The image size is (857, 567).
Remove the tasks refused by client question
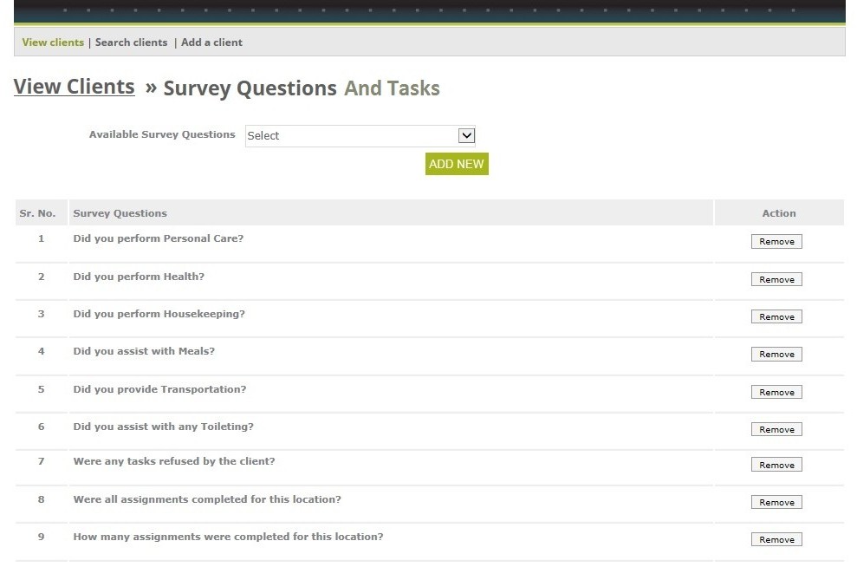[776, 466]
